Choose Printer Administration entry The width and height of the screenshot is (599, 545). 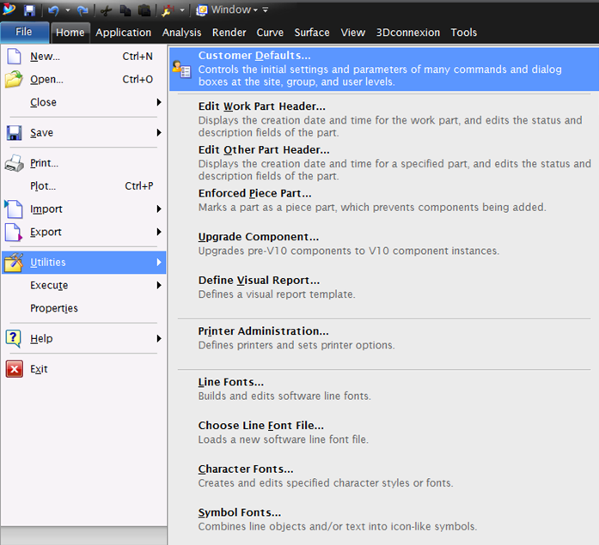coord(263,331)
